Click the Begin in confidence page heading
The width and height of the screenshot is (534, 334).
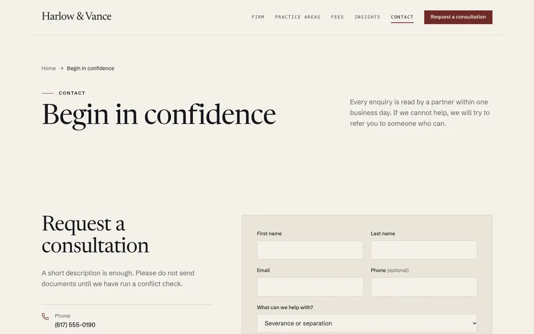tap(159, 115)
